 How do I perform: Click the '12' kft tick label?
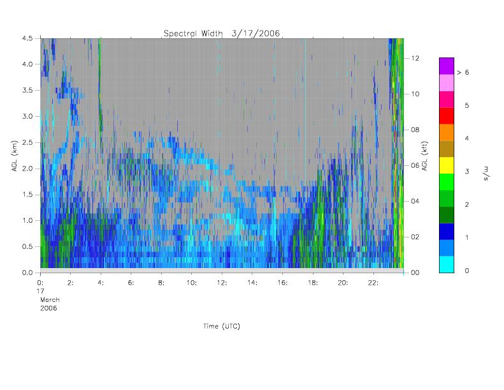(x=415, y=58)
